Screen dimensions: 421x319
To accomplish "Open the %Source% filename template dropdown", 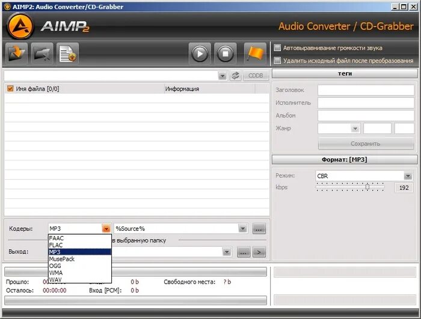I will click(242, 228).
